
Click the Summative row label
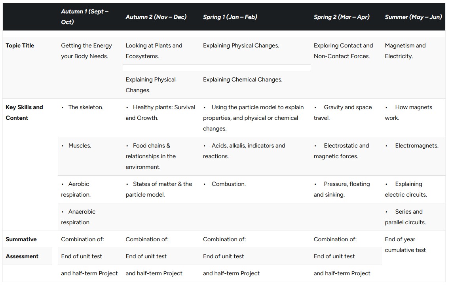[x=21, y=239]
